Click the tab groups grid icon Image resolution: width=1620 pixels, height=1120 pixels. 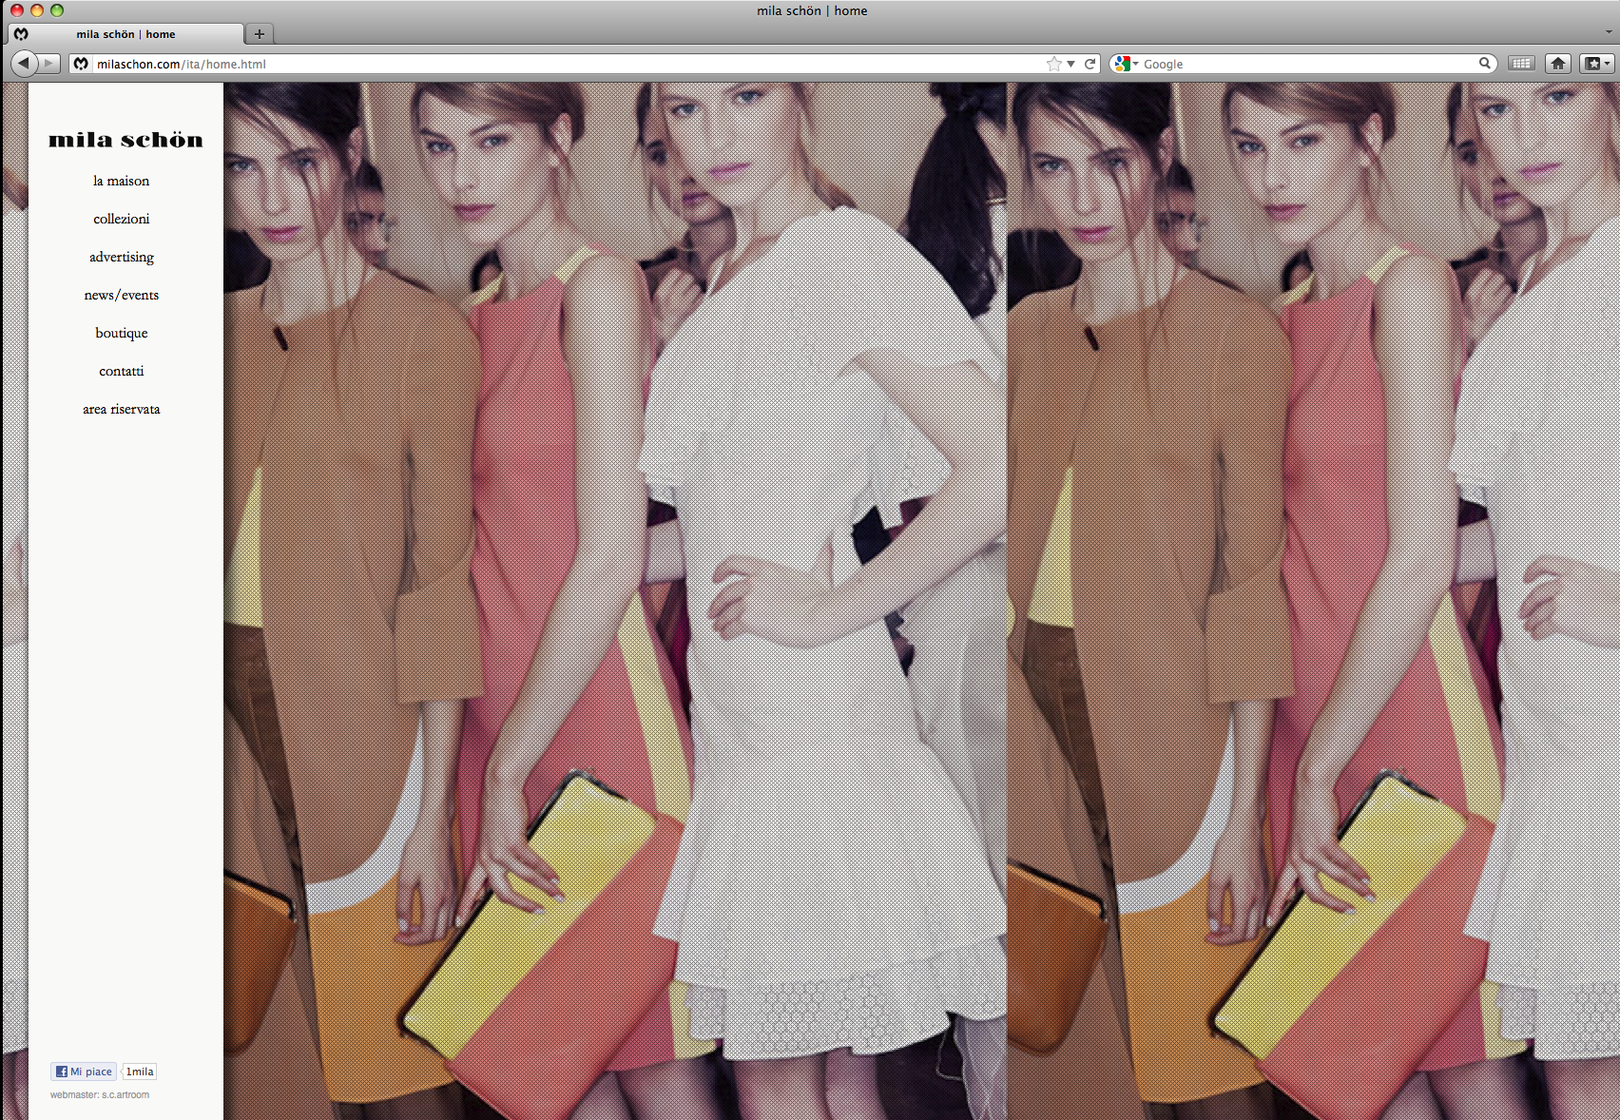pos(1521,64)
